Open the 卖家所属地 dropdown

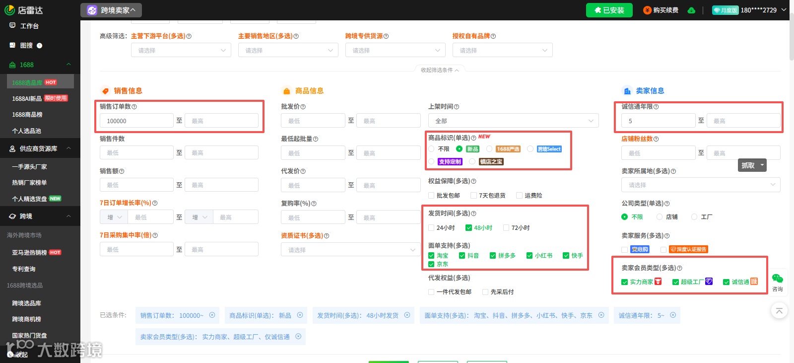[701, 185]
